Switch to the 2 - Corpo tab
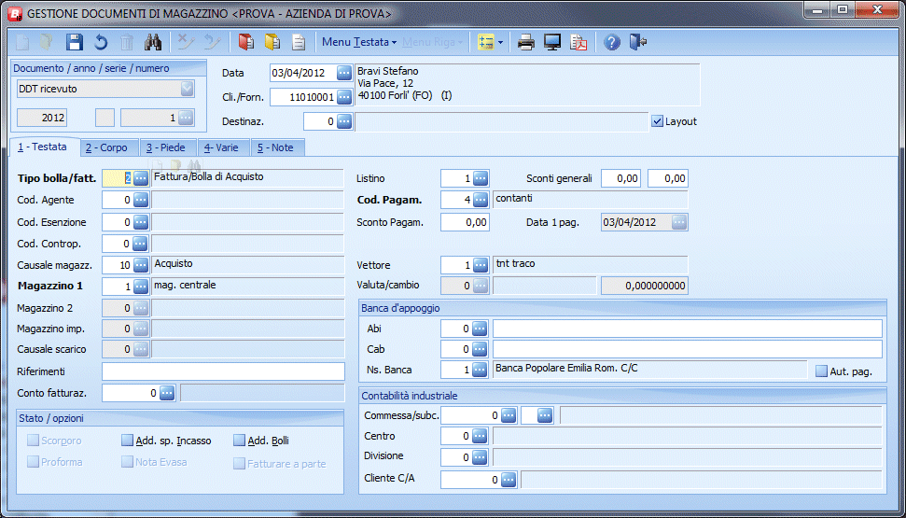 click(106, 147)
